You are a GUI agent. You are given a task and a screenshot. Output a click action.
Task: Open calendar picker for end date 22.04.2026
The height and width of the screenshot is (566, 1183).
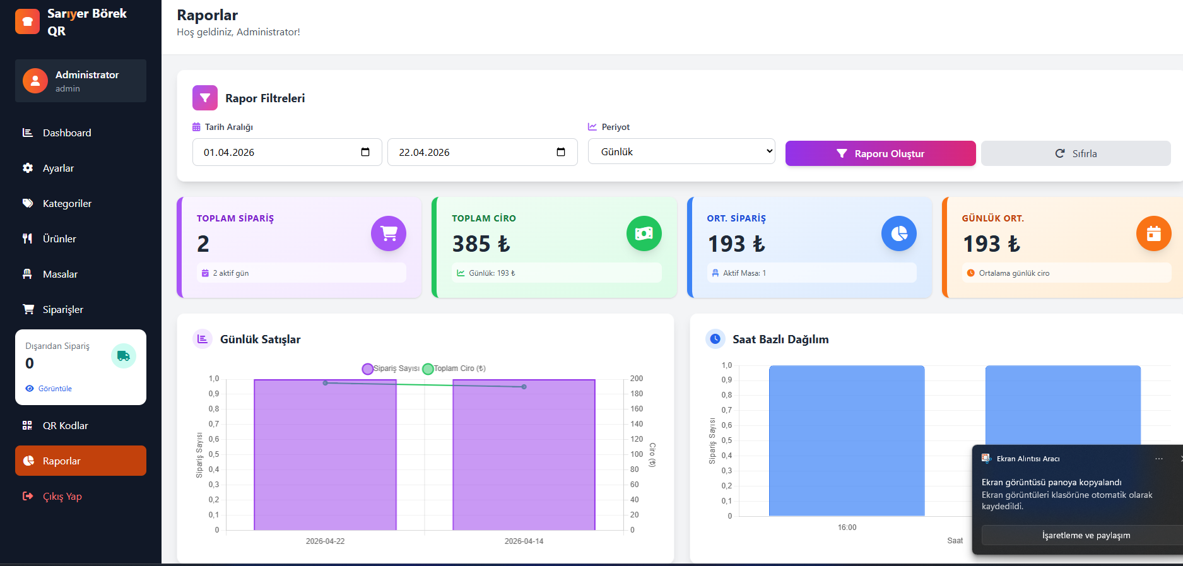(560, 152)
